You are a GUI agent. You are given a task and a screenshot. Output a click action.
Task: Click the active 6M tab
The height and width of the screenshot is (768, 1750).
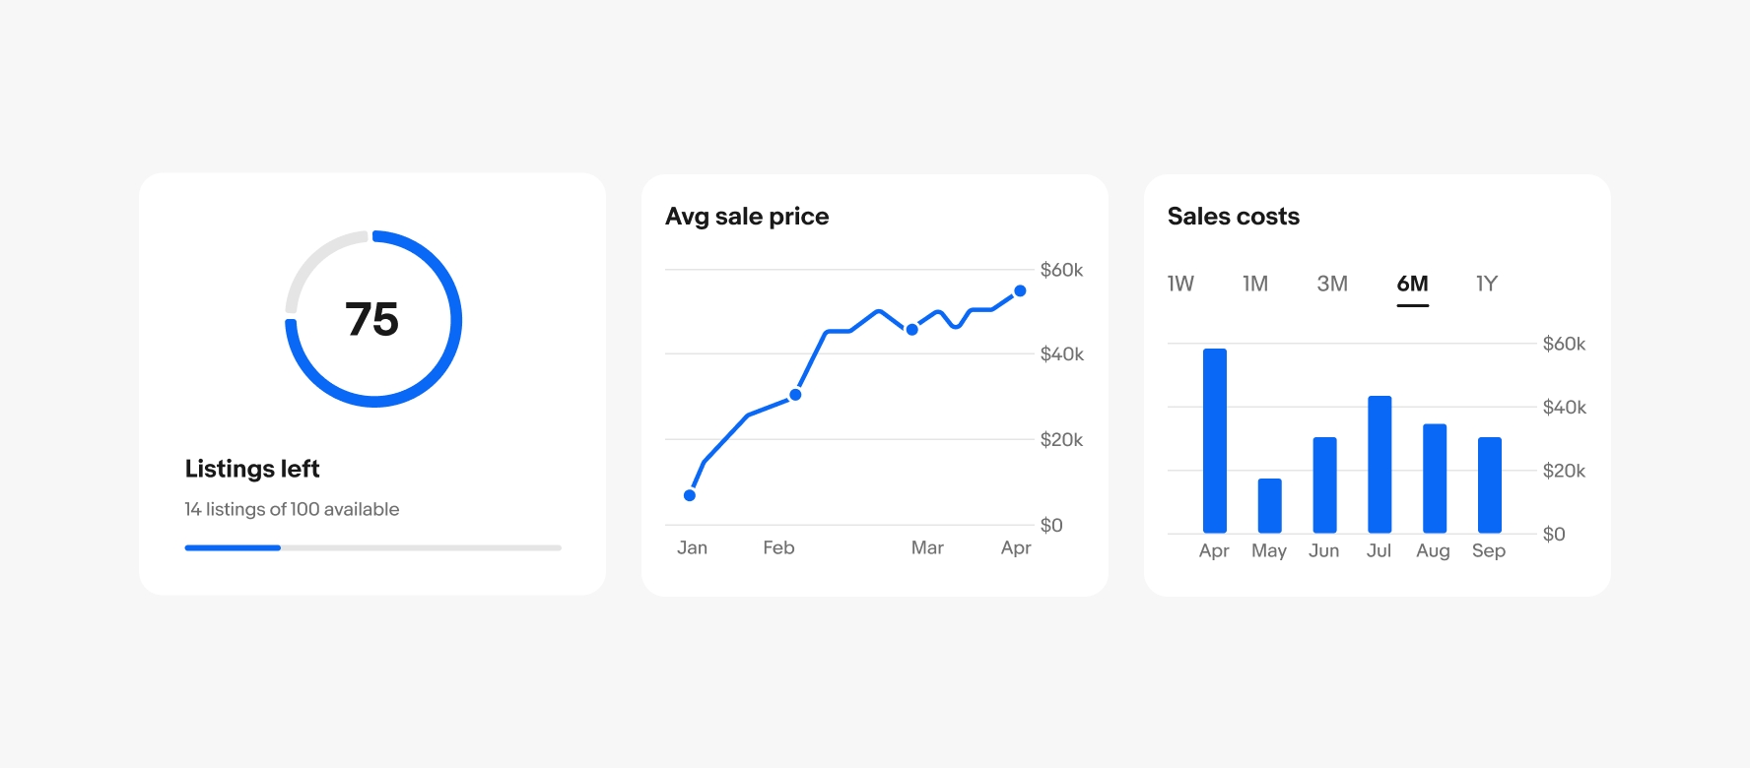pyautogui.click(x=1412, y=285)
